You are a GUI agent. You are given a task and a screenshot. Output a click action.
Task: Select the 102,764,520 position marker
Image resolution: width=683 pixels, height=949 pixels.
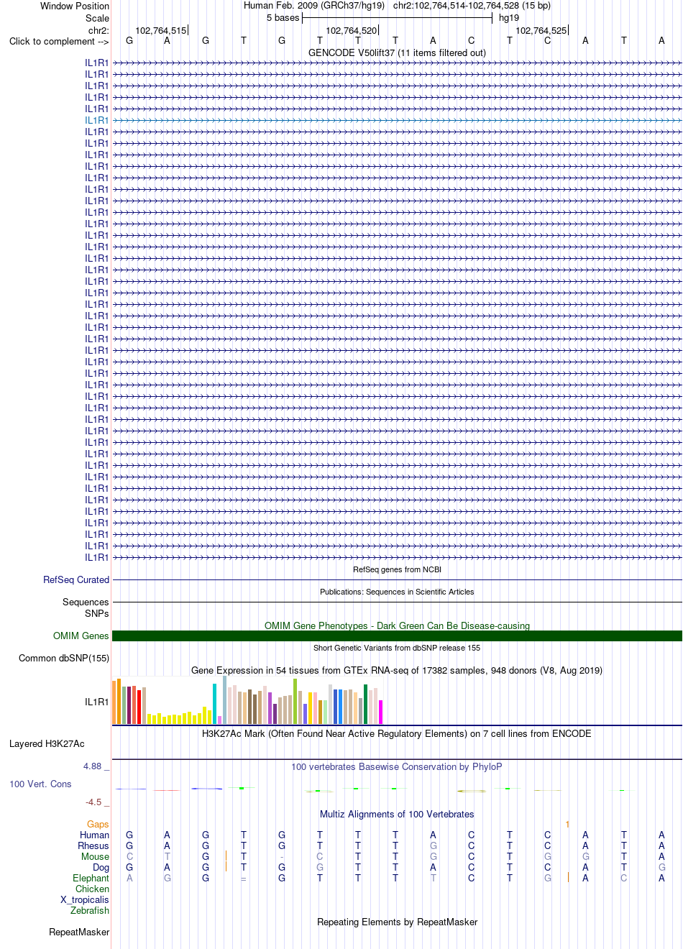point(351,31)
